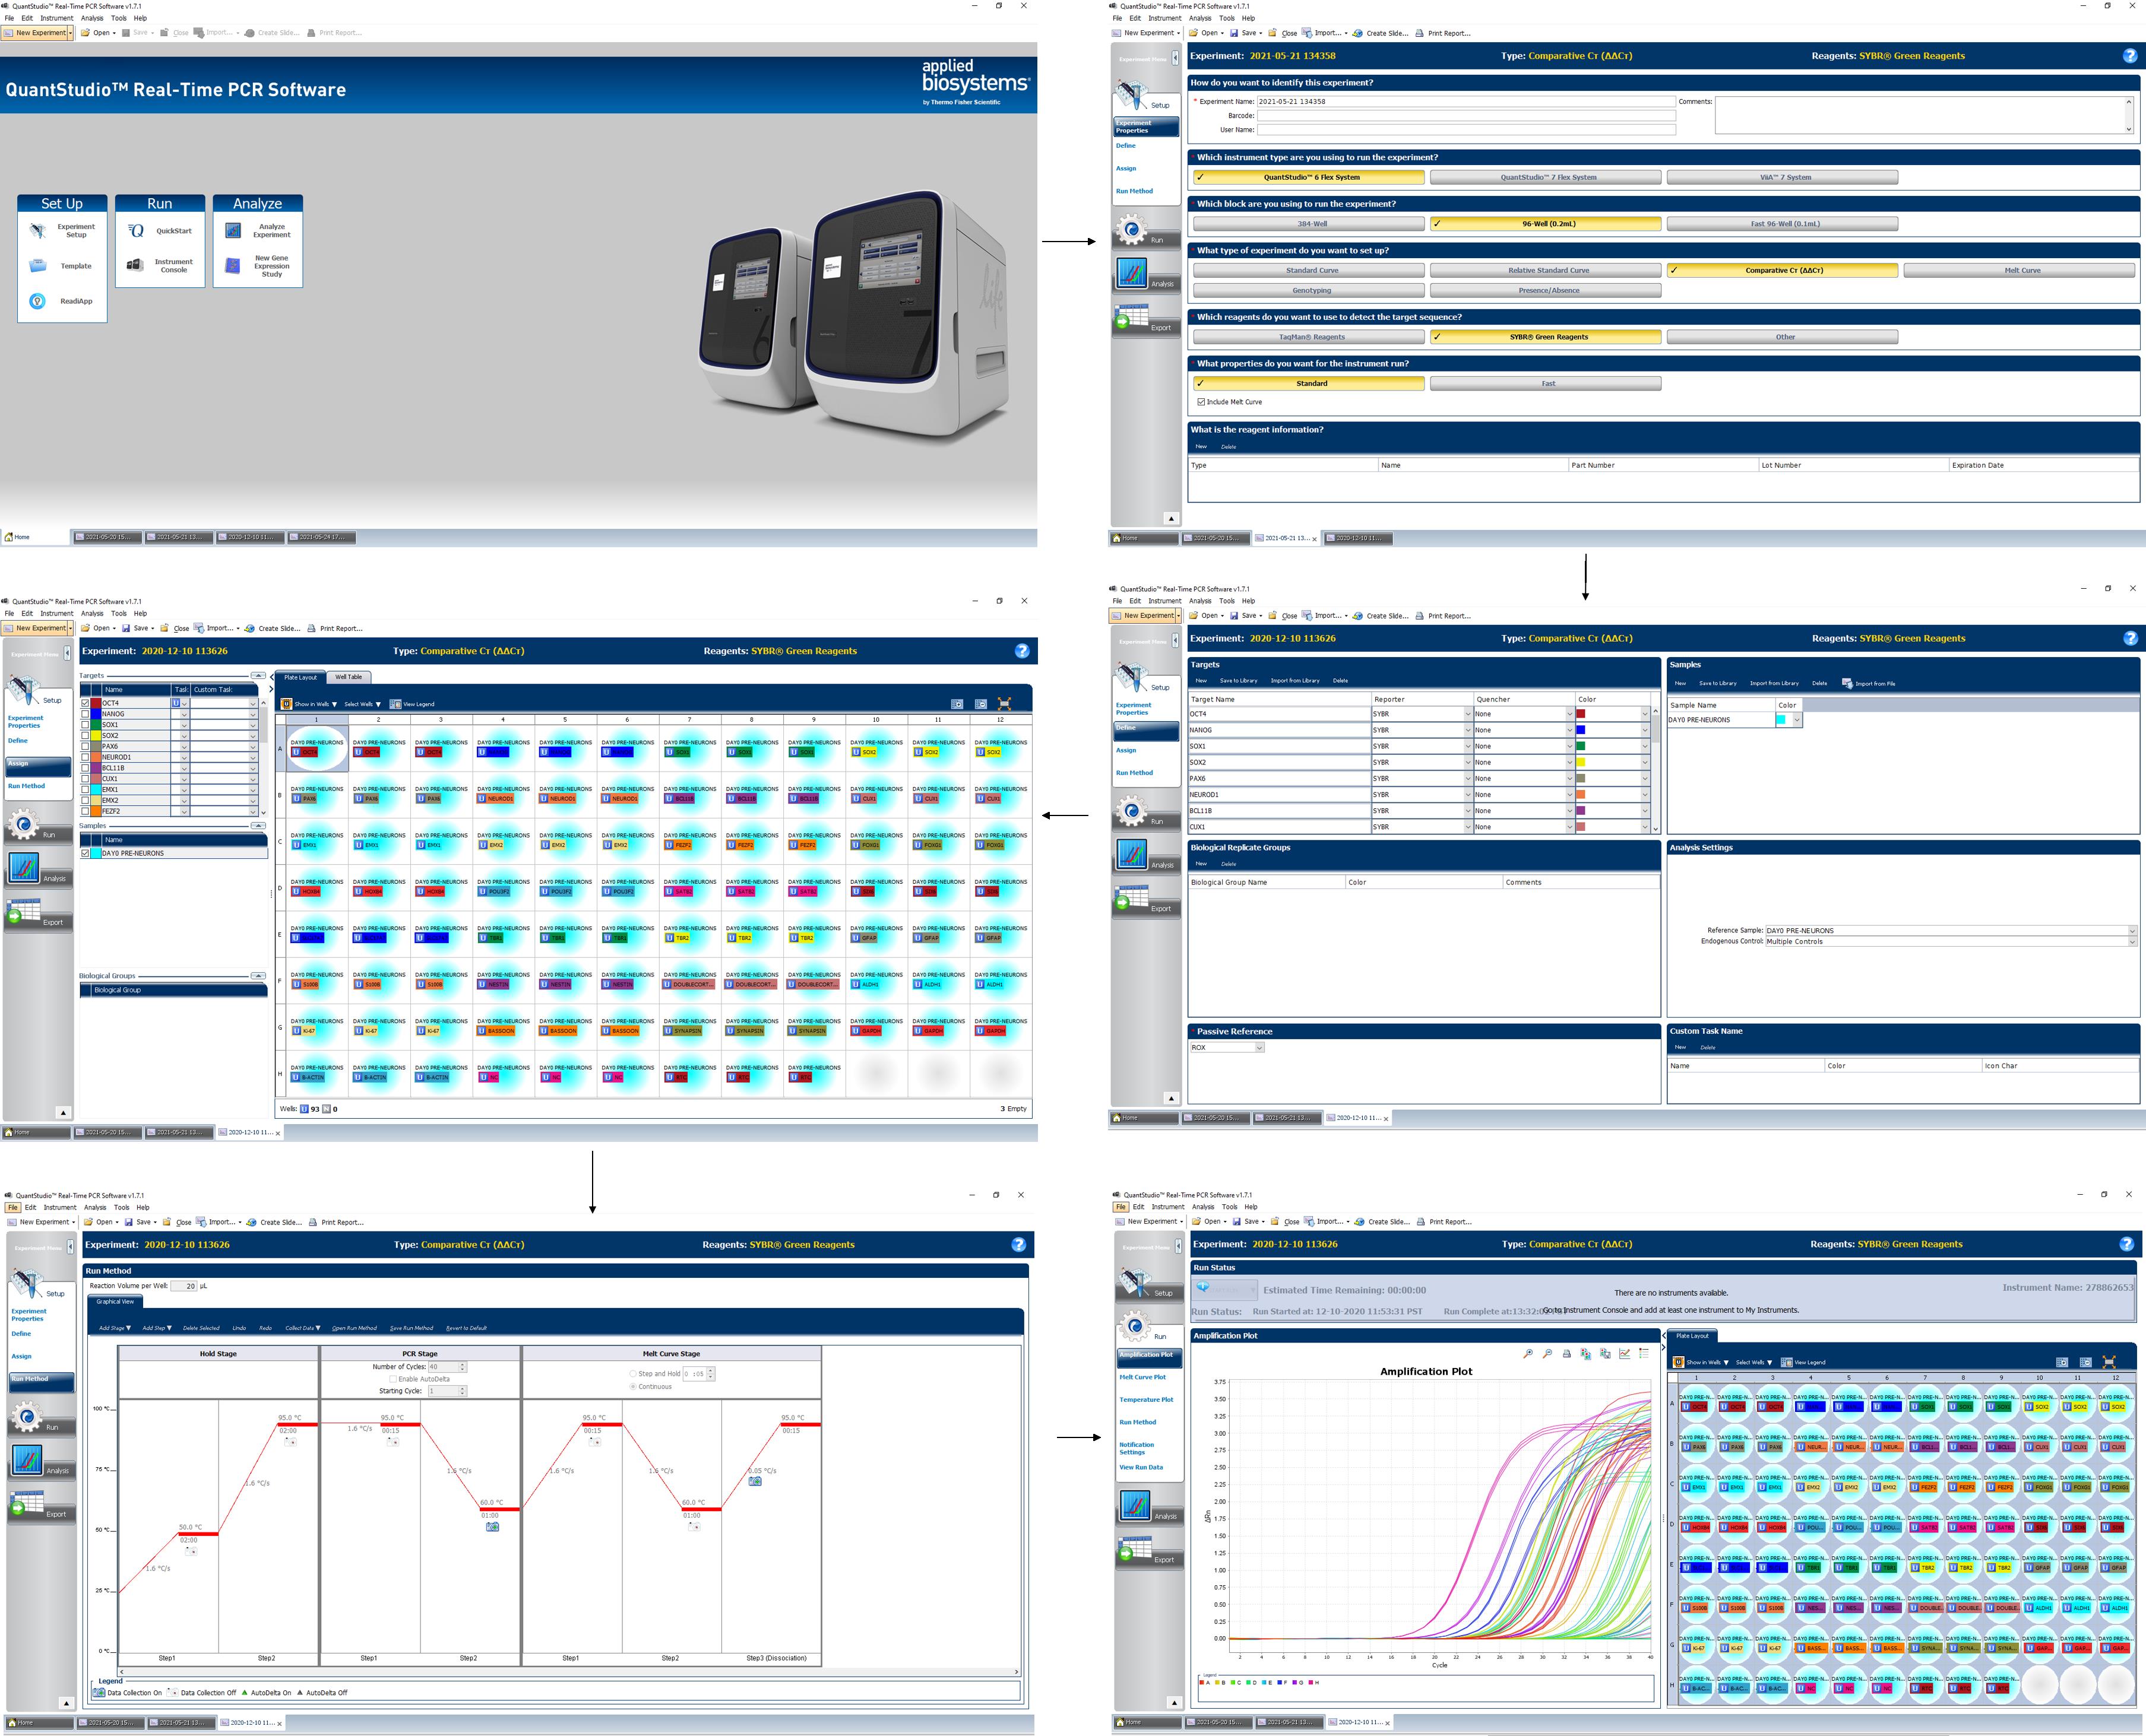Click View Run Data link in Run Status sidebar
Image resolution: width=2146 pixels, height=1736 pixels.
click(x=1141, y=1467)
